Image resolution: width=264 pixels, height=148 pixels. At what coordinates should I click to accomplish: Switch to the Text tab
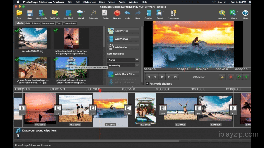[x=59, y=24]
